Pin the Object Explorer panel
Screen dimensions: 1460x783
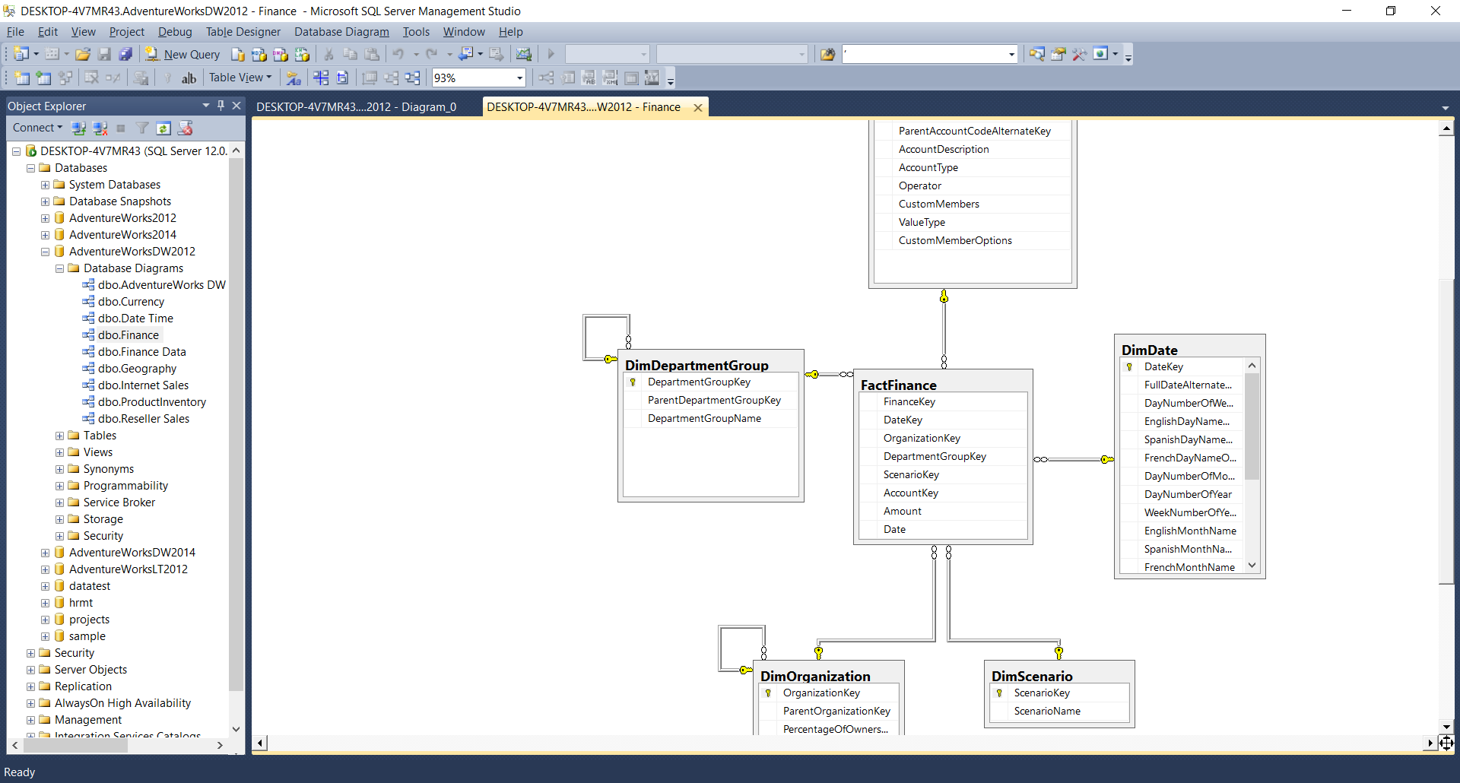click(x=221, y=106)
